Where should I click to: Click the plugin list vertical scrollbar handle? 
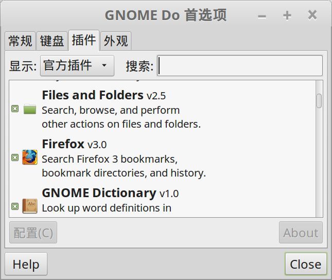(319, 100)
